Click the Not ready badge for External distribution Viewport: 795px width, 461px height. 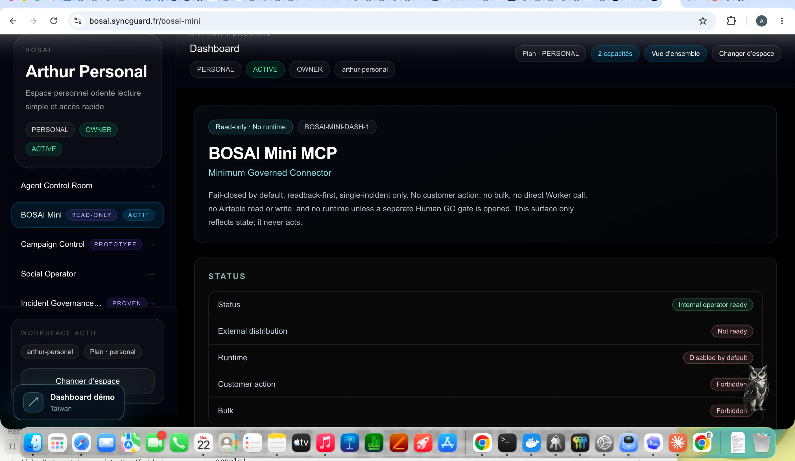click(x=732, y=331)
